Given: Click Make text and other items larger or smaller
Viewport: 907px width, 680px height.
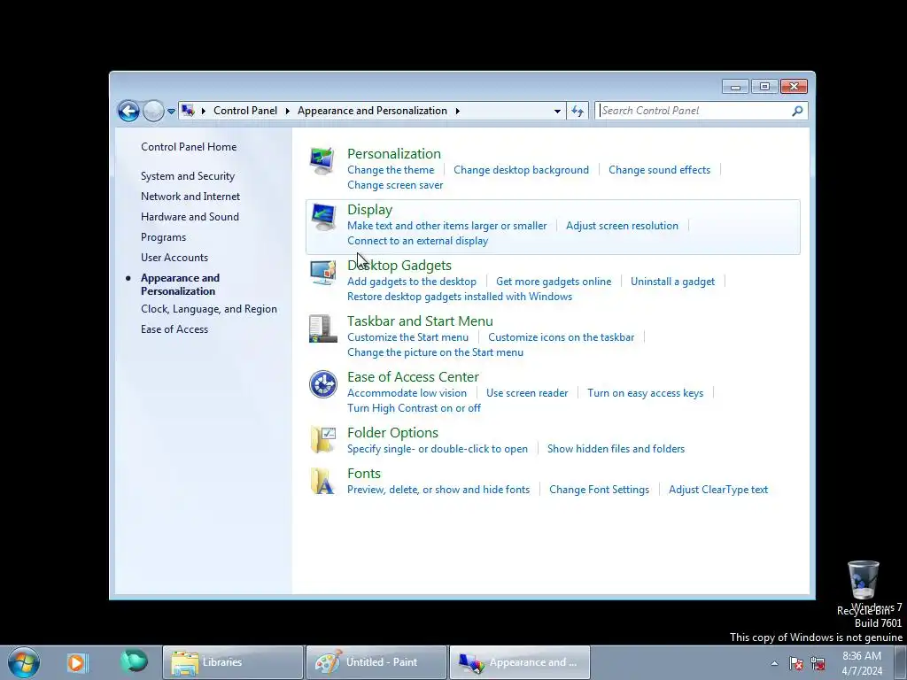Looking at the screenshot, I should [x=446, y=226].
